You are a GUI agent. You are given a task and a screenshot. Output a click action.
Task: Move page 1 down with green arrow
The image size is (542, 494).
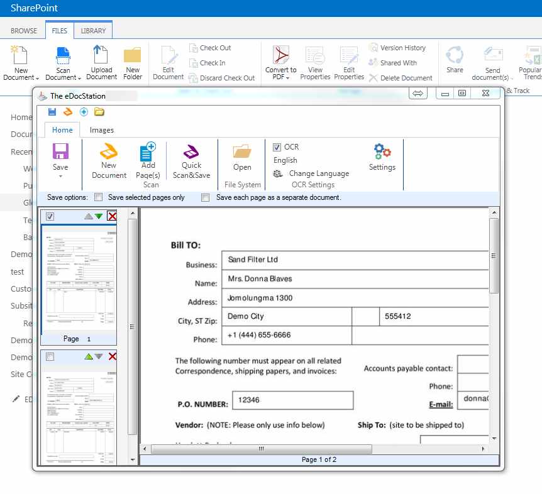tap(99, 216)
